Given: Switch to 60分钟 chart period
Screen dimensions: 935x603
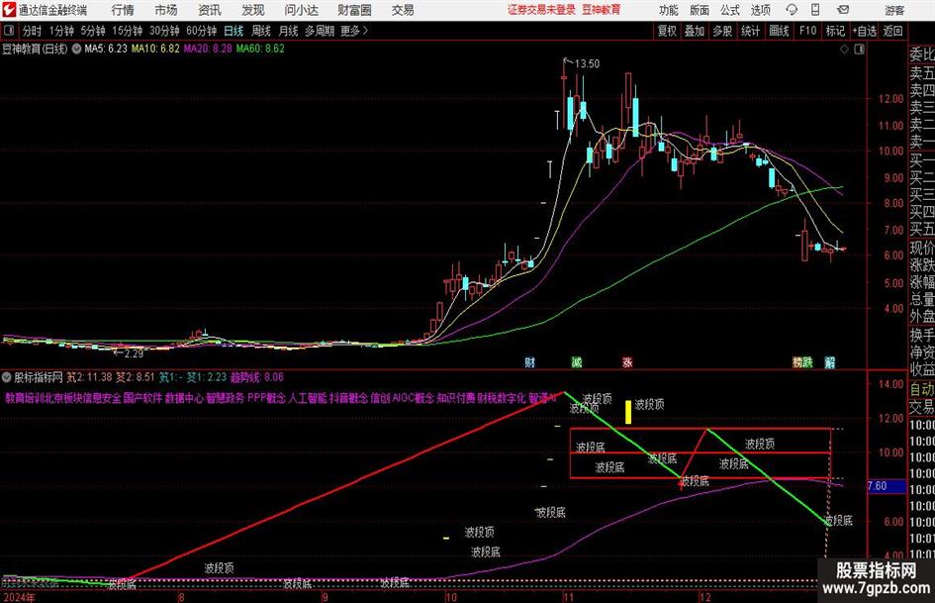Looking at the screenshot, I should pos(201,31).
